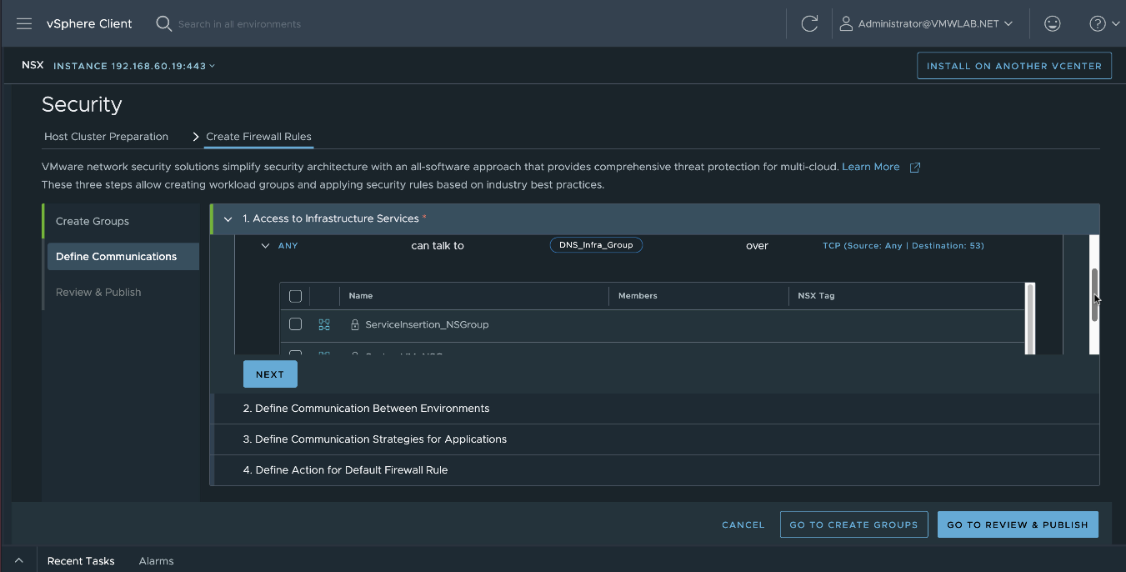The height and width of the screenshot is (572, 1126).
Task: Open the Alarms tab
Action: 156,560
